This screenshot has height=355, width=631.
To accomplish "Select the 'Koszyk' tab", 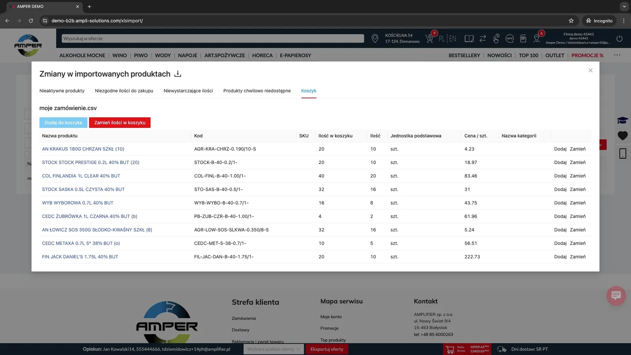I will point(309,91).
